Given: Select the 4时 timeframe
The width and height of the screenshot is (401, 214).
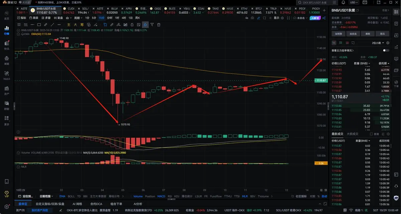Looking at the screenshot, I should pyautogui.click(x=124, y=18).
